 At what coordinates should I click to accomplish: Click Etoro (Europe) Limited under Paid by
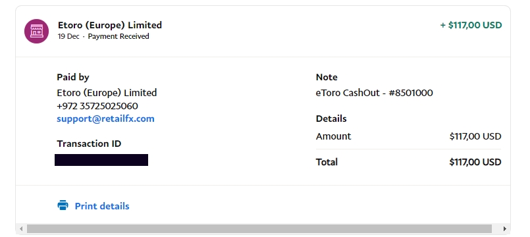[107, 93]
